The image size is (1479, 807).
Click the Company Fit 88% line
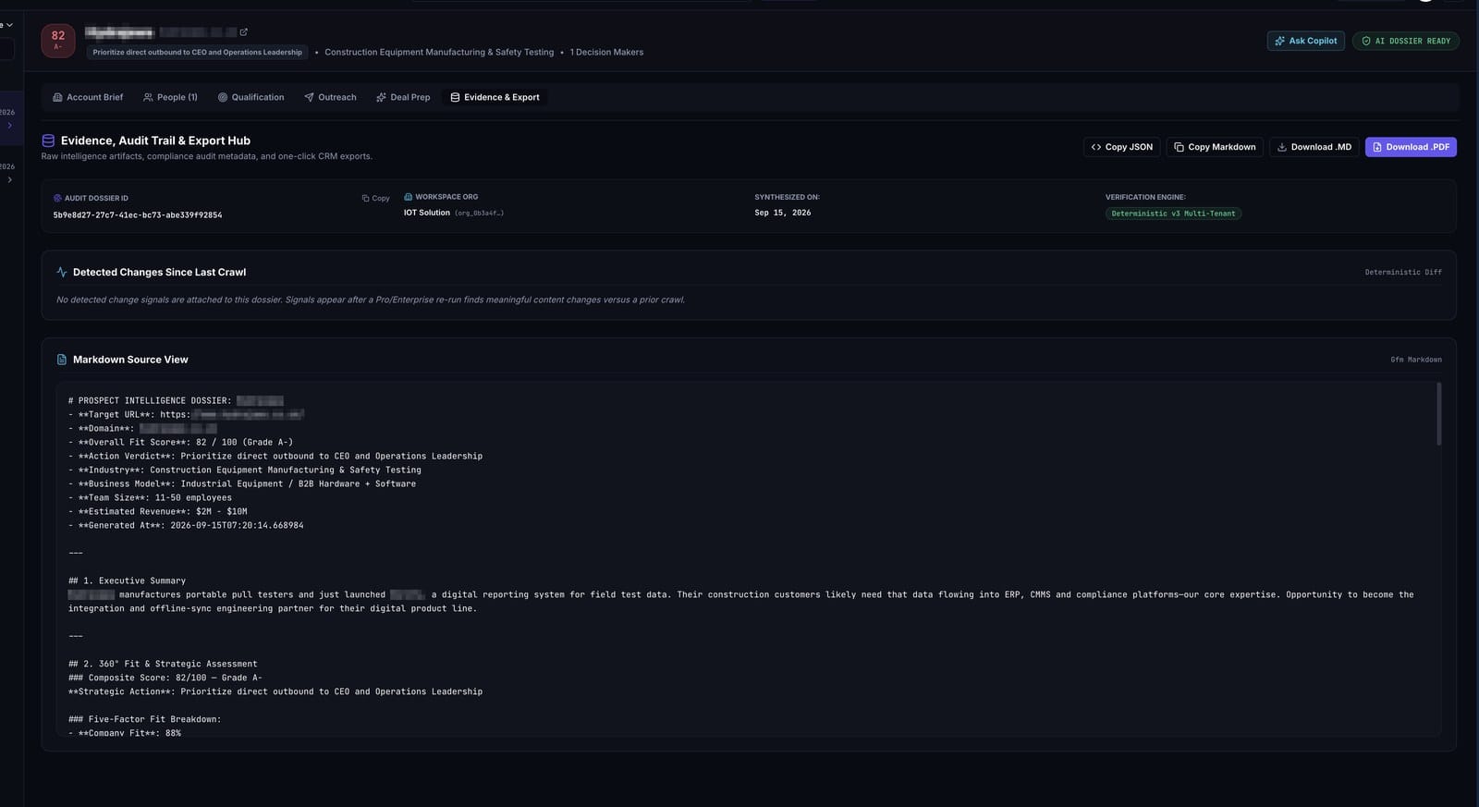125,733
